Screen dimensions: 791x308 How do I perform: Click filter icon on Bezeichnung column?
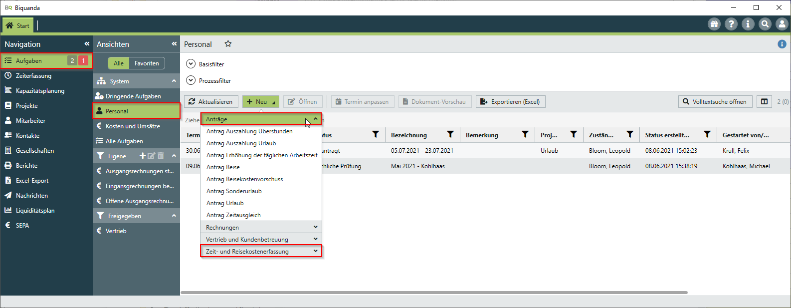tap(450, 135)
